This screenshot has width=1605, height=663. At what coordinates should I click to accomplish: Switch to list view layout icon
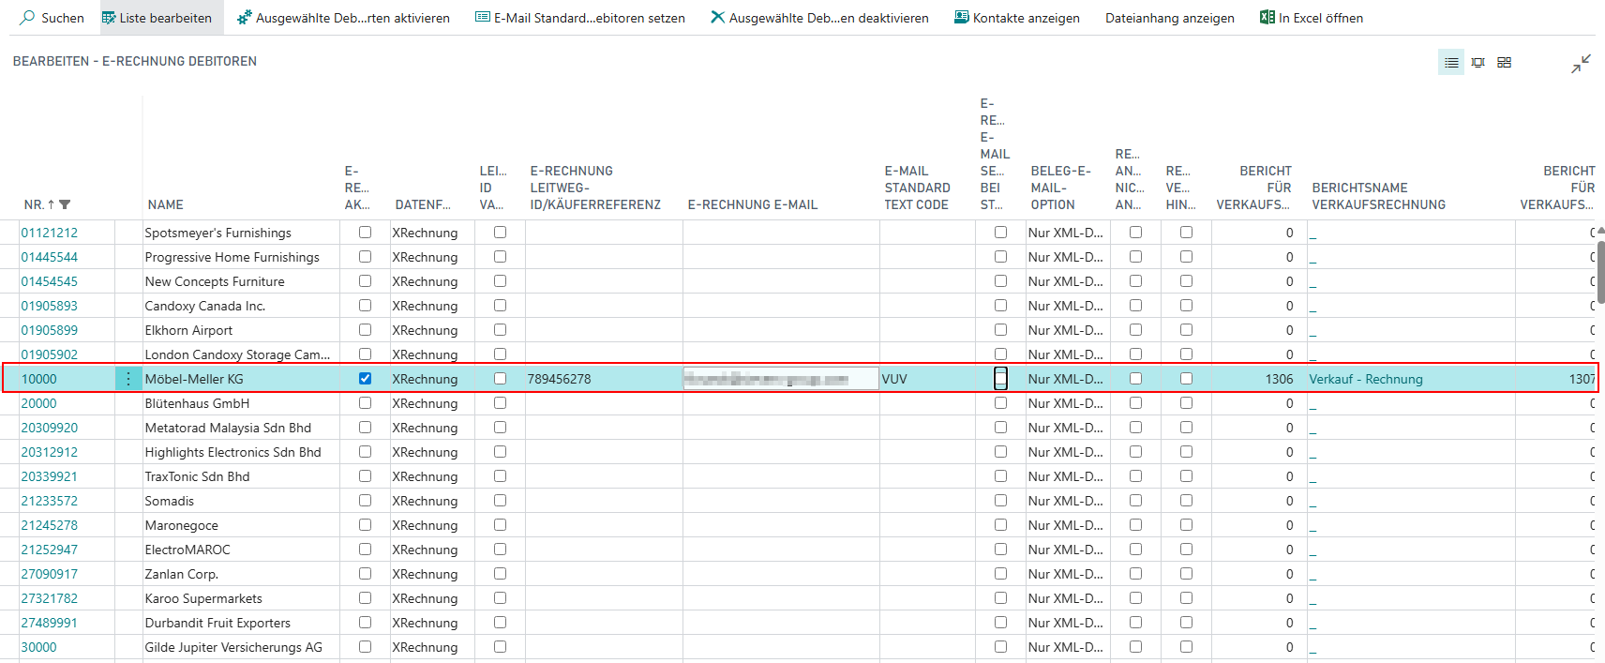tap(1451, 63)
